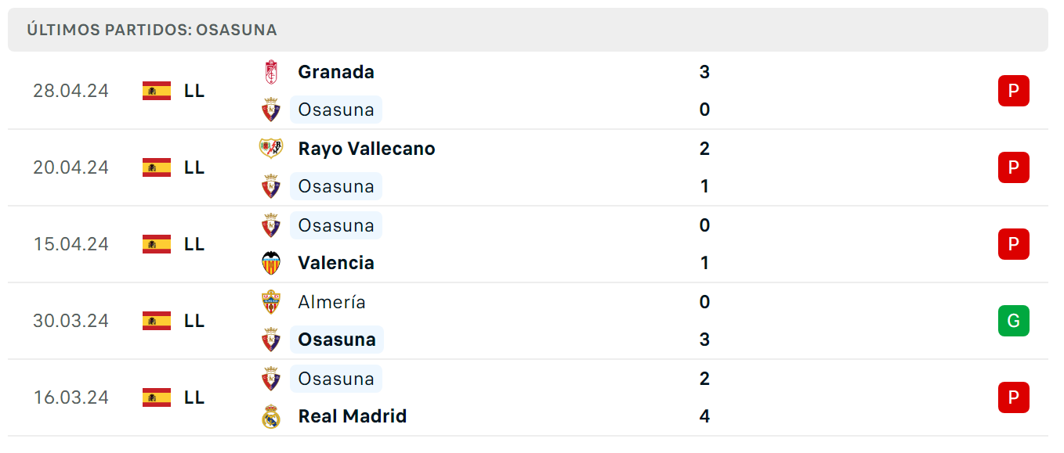Screen dimensions: 1064x453
Task: Click the Spain flag beside 16.03.24
Action: [157, 397]
